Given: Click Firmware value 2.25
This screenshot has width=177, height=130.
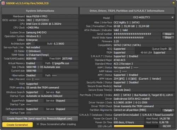Looking at the screenshot, I should coord(116,41).
